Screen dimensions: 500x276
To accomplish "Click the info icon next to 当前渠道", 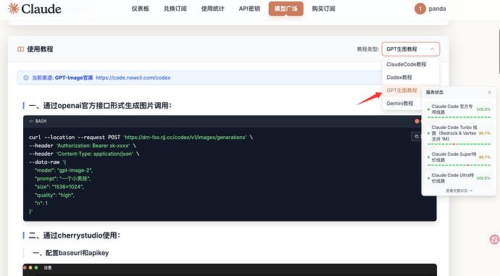I will click(26, 78).
